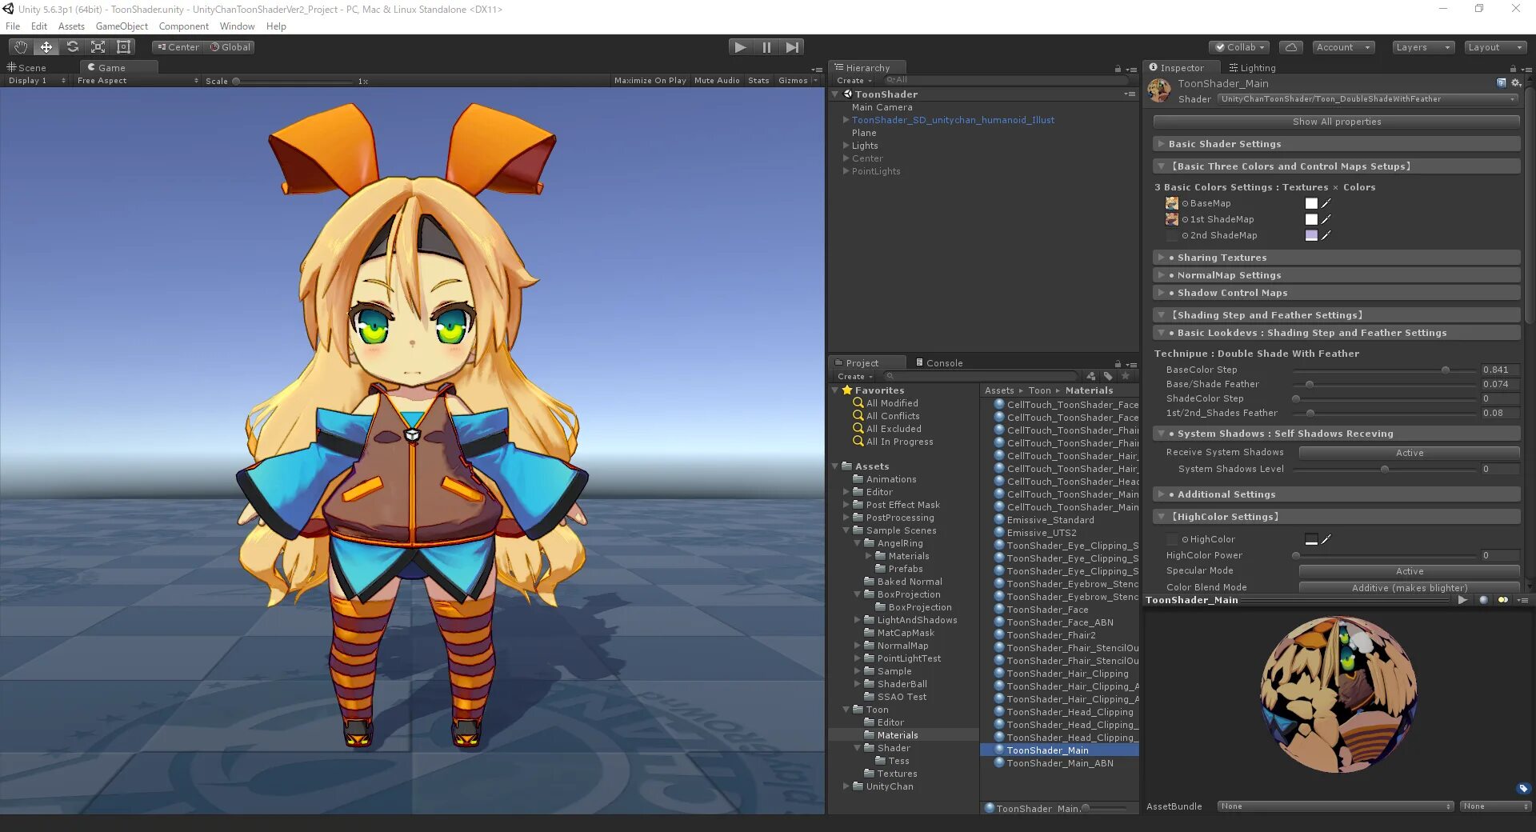The height and width of the screenshot is (832, 1536).
Task: Open the Free Aspect dropdown
Action: point(138,81)
